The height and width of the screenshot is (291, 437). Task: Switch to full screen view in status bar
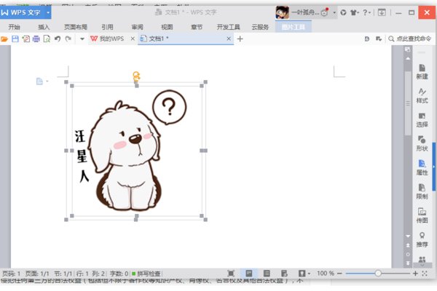click(232, 273)
